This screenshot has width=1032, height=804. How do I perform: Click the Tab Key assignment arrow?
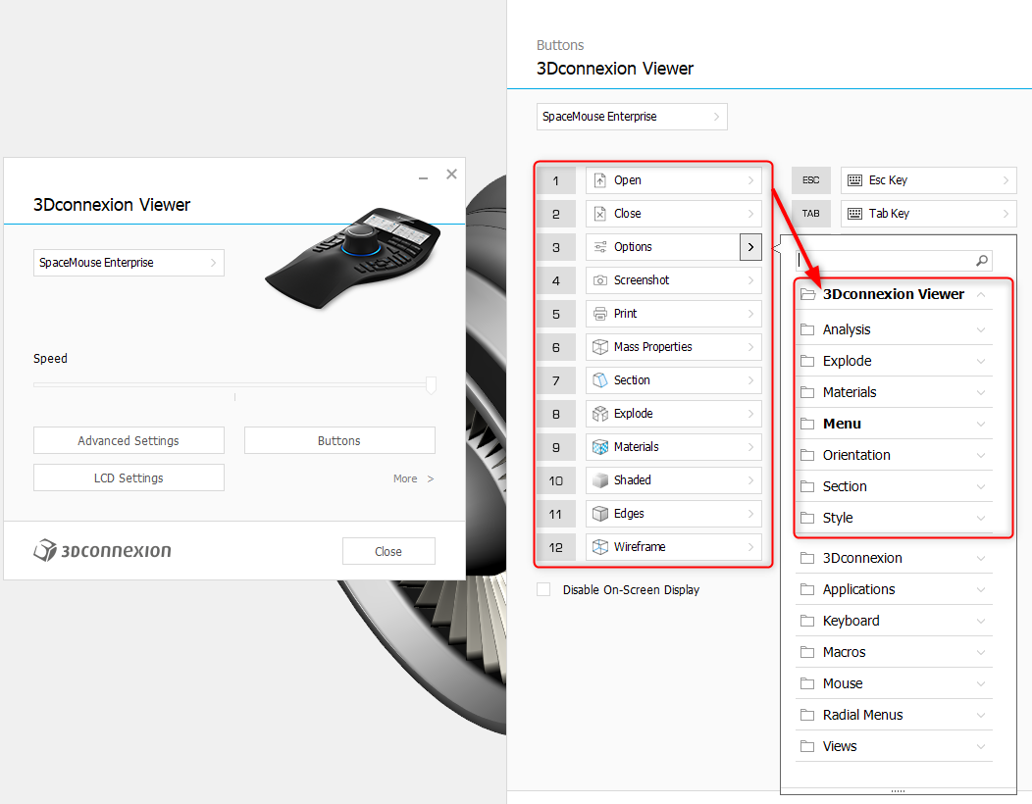pyautogui.click(x=1006, y=213)
